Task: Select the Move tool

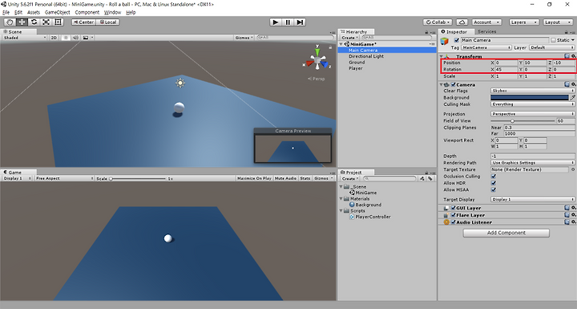Action: point(22,22)
